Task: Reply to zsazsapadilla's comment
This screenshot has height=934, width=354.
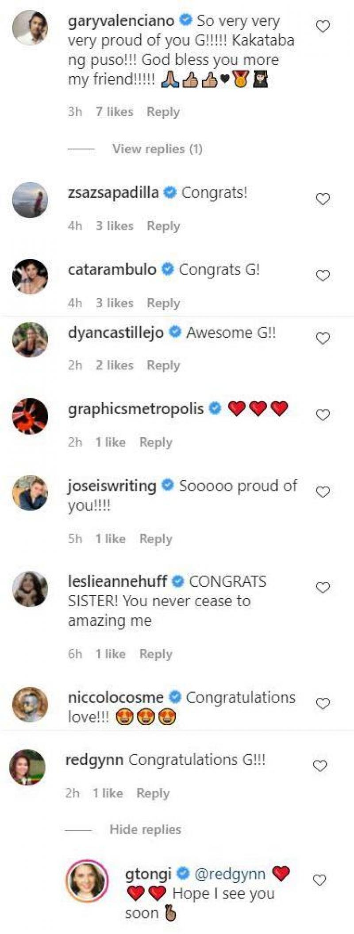Action: (x=163, y=226)
